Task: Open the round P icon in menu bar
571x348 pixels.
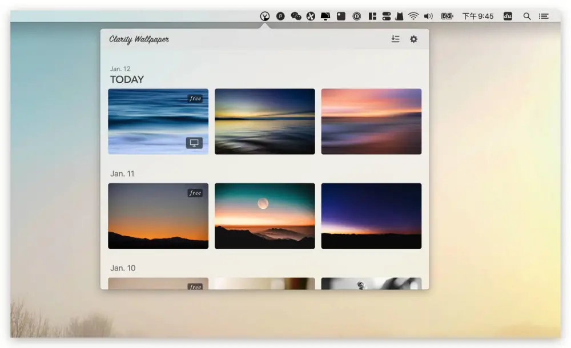Action: [280, 16]
